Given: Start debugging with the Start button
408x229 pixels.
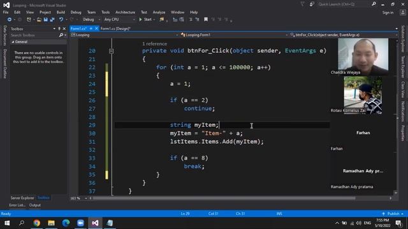Looking at the screenshot, I should pyautogui.click(x=146, y=20).
